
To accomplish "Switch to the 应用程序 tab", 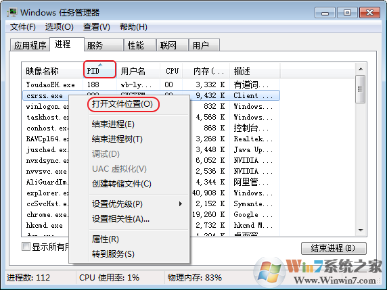I will click(30, 45).
